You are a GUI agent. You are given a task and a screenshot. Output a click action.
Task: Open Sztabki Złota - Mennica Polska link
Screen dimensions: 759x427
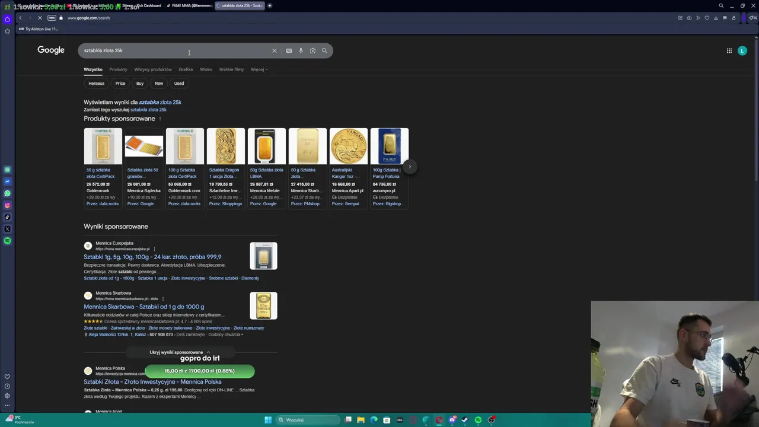tap(152, 382)
